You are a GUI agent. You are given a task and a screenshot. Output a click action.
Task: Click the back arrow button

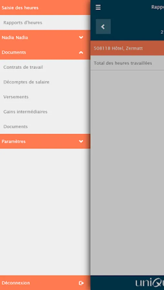[x=103, y=27]
